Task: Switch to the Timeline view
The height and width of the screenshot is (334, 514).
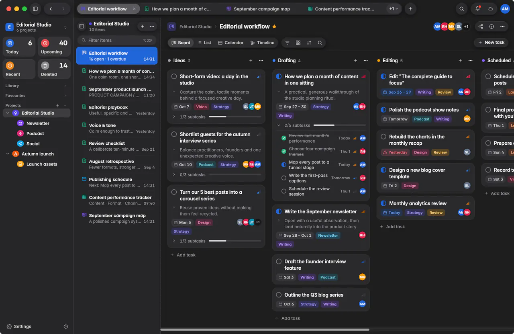Action: click(262, 43)
